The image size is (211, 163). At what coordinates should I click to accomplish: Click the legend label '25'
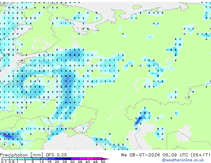pyautogui.click(x=65, y=162)
